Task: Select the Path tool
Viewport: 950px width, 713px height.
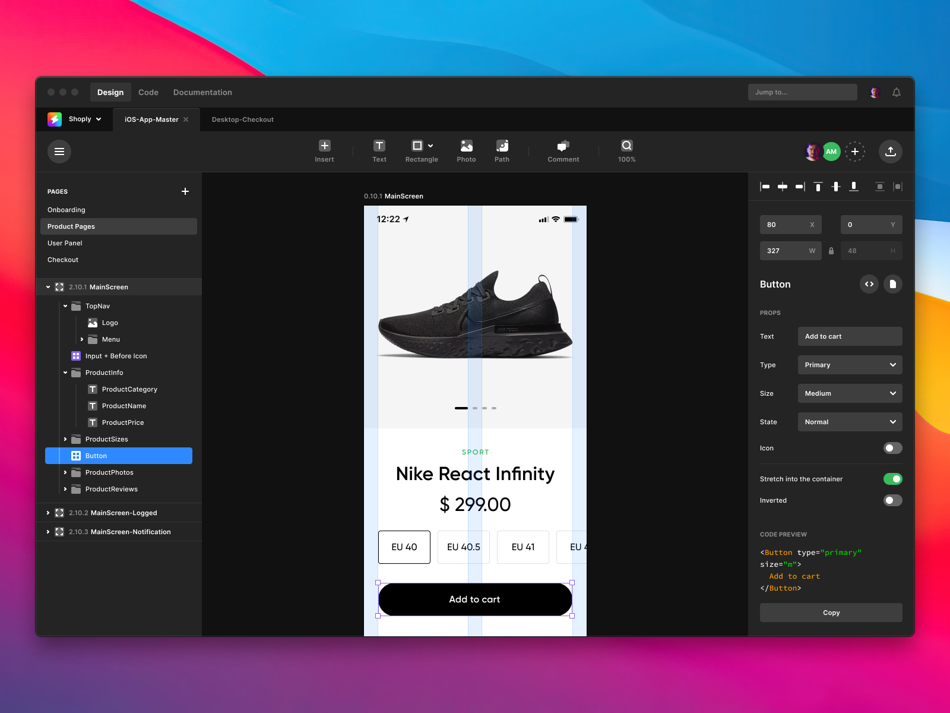Action: click(x=502, y=151)
